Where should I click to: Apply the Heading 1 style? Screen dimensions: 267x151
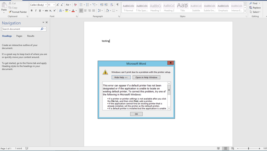(x=155, y=7)
